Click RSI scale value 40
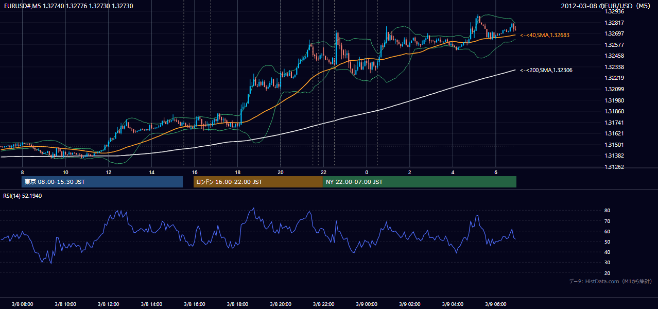Viewport: 658px width, 309px height. point(607,252)
